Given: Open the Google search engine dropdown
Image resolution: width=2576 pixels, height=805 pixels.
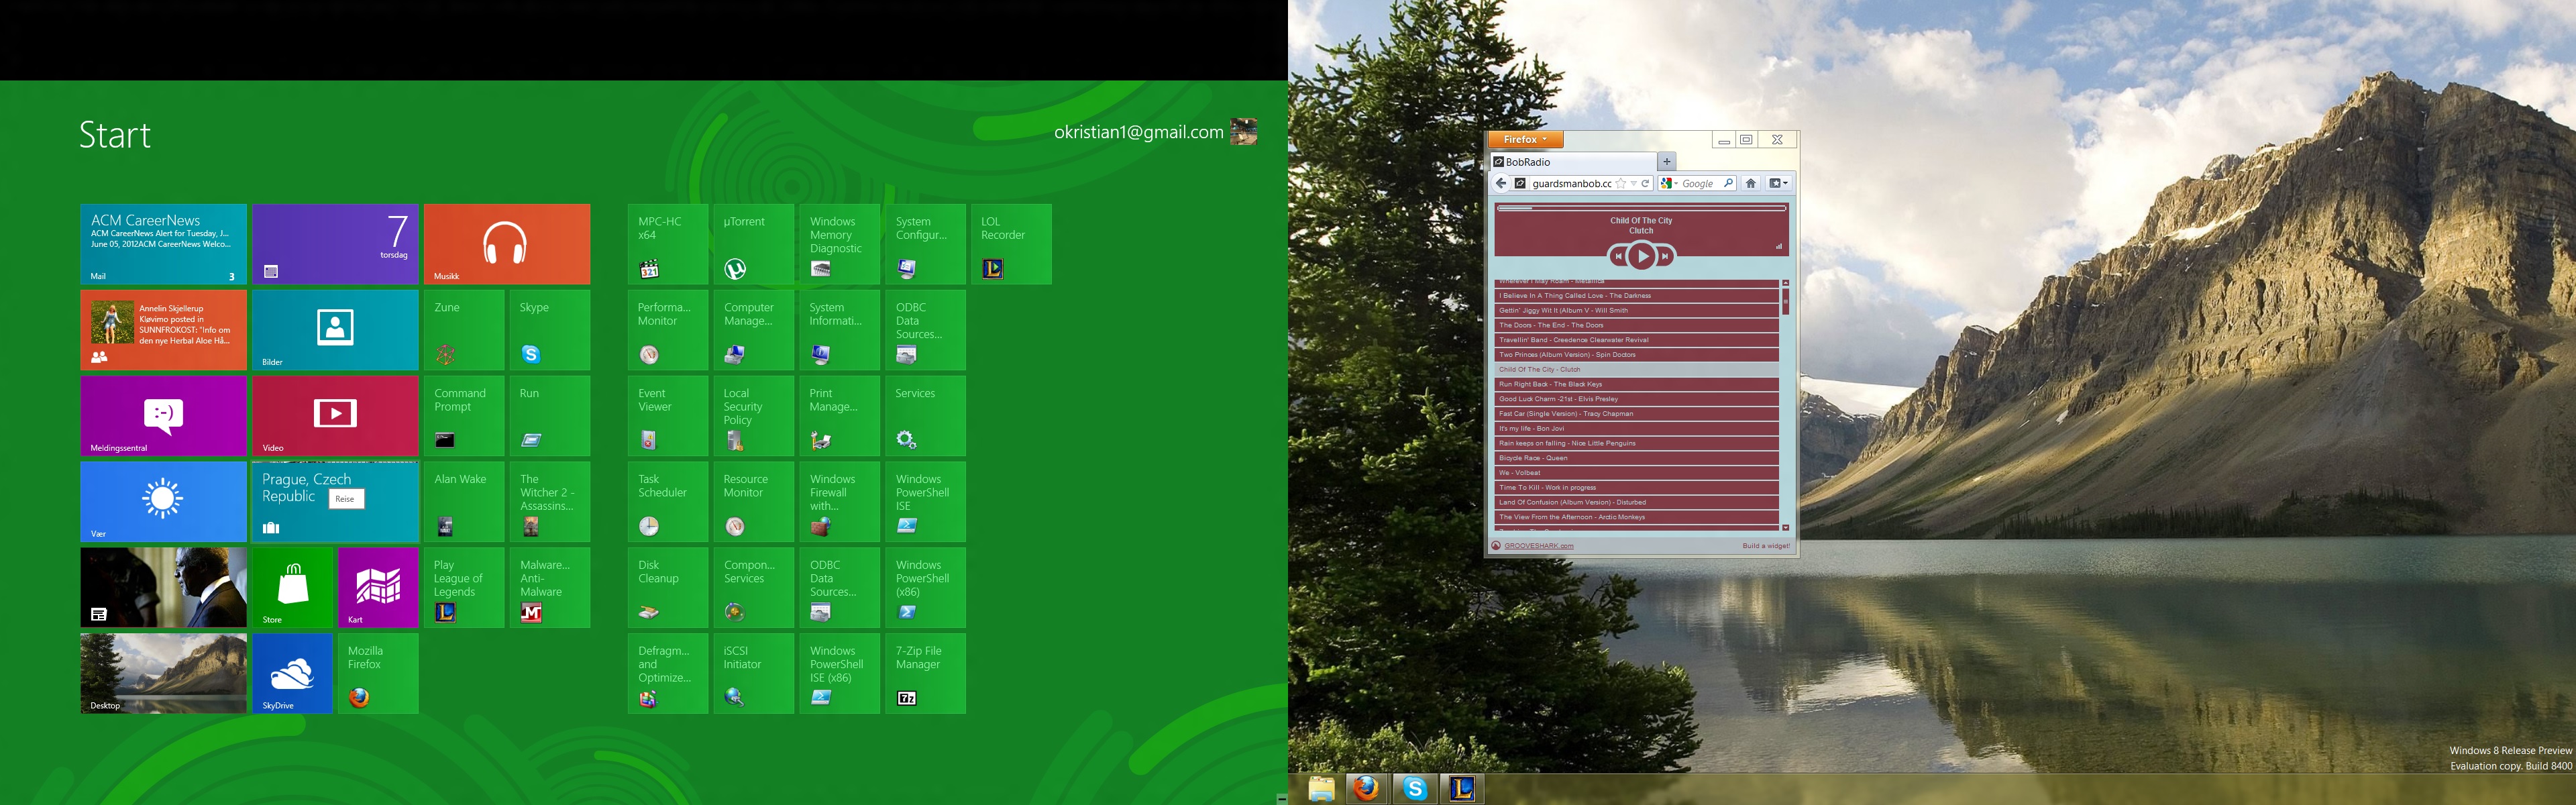Looking at the screenshot, I should 1669,184.
